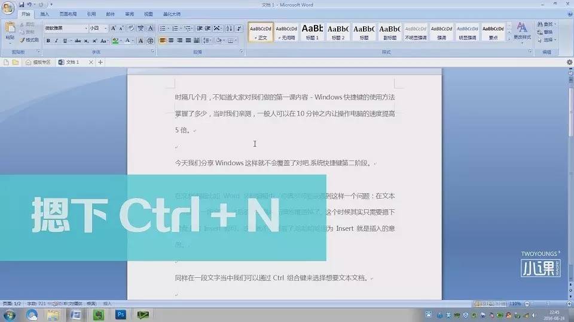Adjust the zoom slider in status bar

[548, 304]
